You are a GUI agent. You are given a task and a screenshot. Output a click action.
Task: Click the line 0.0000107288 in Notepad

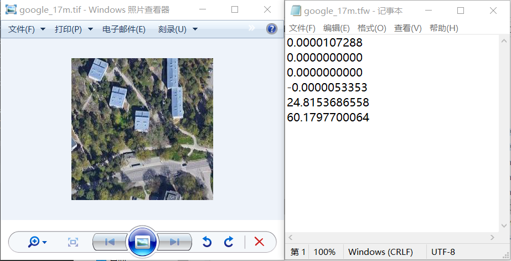tap(324, 43)
